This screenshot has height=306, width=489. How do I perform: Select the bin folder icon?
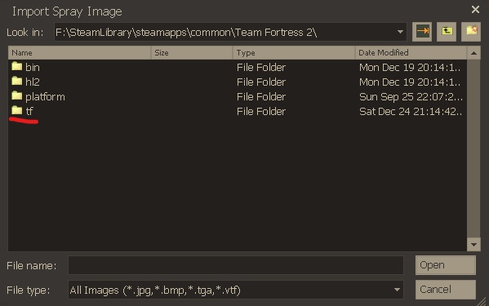(17, 67)
